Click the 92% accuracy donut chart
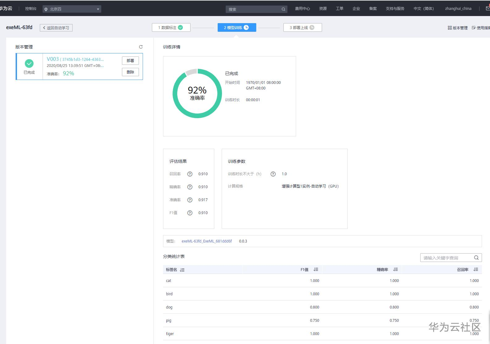Screen dimensions: 490x344 point(197,93)
